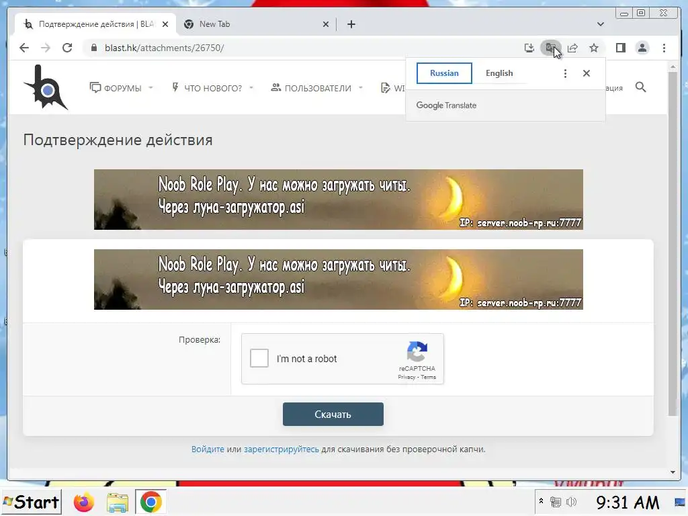
Task: Open the side panel icon
Action: tap(620, 48)
